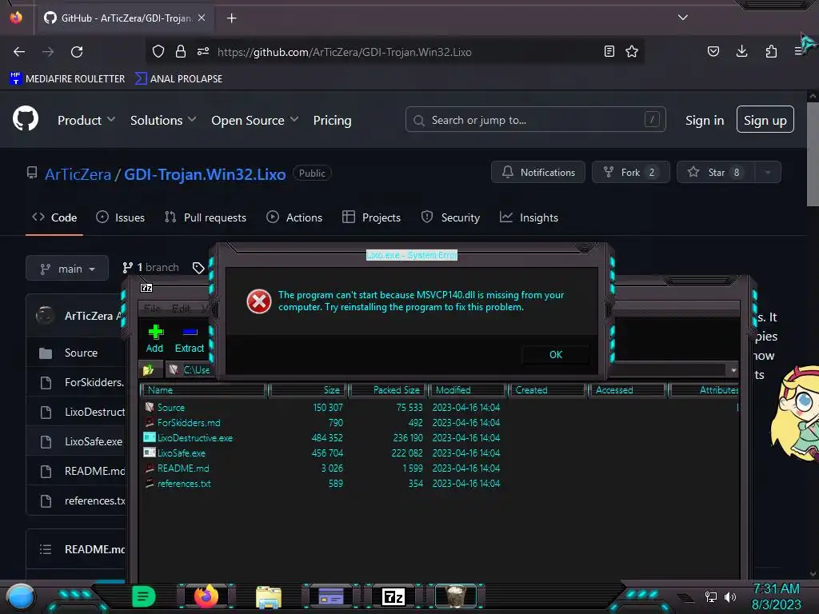Click the 7-Zip Add button

tap(154, 338)
